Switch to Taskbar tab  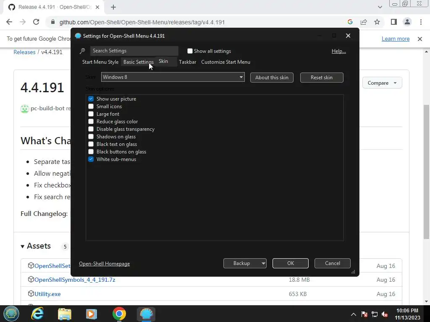(188, 62)
